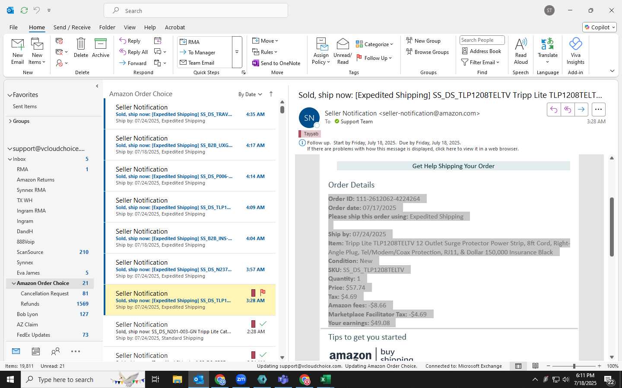The image size is (622, 388).
Task: Expand the Quick Steps gallery
Action: [x=237, y=52]
